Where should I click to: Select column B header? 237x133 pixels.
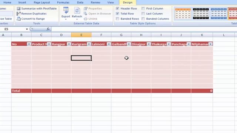point(21,35)
